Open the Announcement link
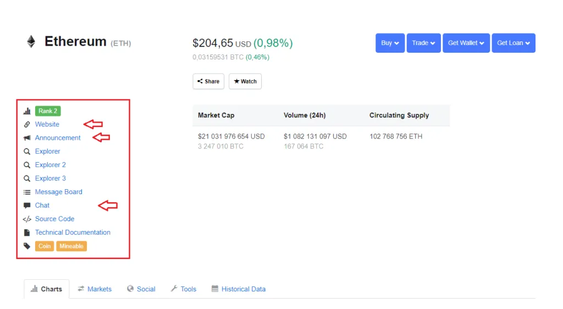563x309 pixels. (58, 138)
